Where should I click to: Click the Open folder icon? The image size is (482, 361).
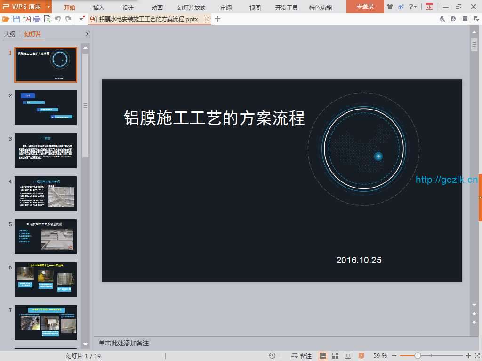pyautogui.click(x=6, y=19)
